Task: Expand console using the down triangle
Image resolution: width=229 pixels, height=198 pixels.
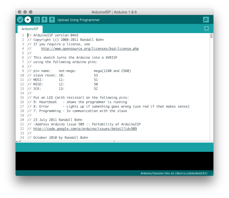Action: (20, 141)
